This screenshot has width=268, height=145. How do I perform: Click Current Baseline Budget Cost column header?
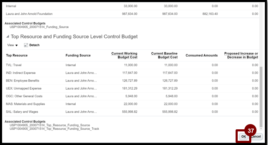[164, 55]
